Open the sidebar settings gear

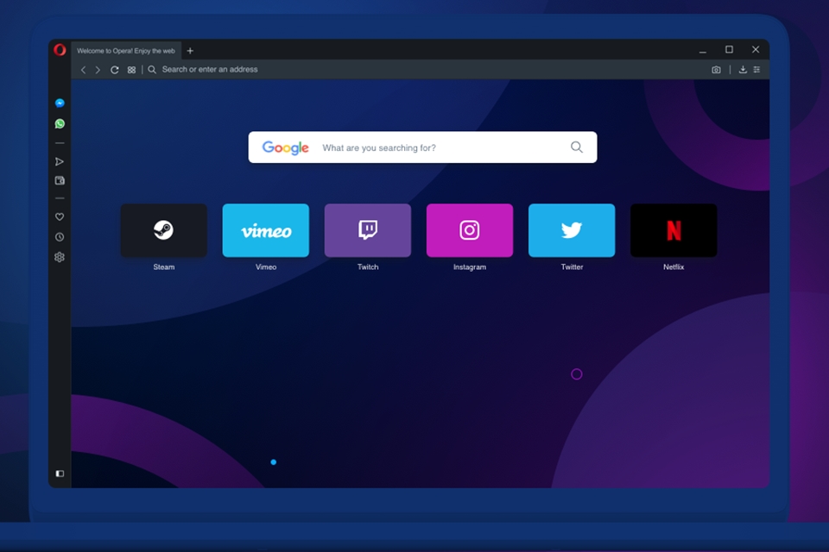[59, 257]
